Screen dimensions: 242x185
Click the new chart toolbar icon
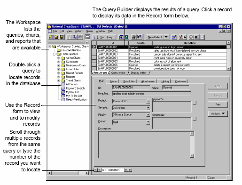[56, 37]
